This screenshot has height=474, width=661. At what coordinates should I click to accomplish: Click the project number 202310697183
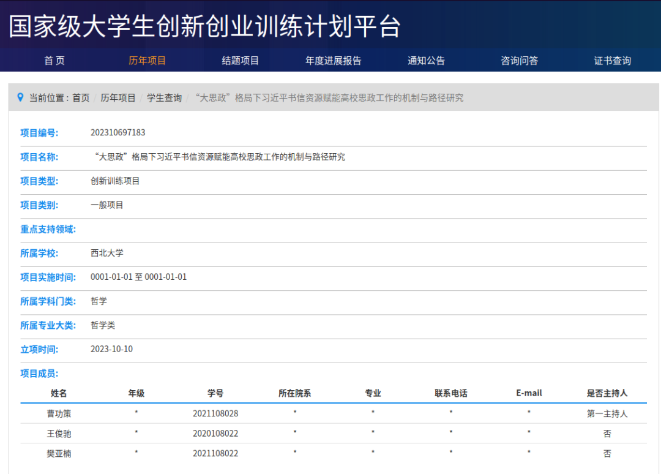coord(118,133)
